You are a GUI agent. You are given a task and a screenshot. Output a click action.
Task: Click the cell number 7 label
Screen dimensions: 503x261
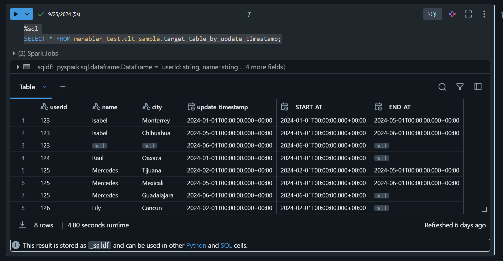pos(249,14)
